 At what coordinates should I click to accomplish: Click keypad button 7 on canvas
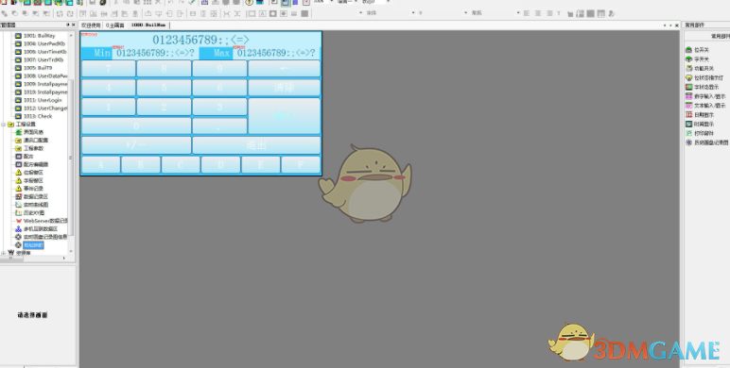109,69
